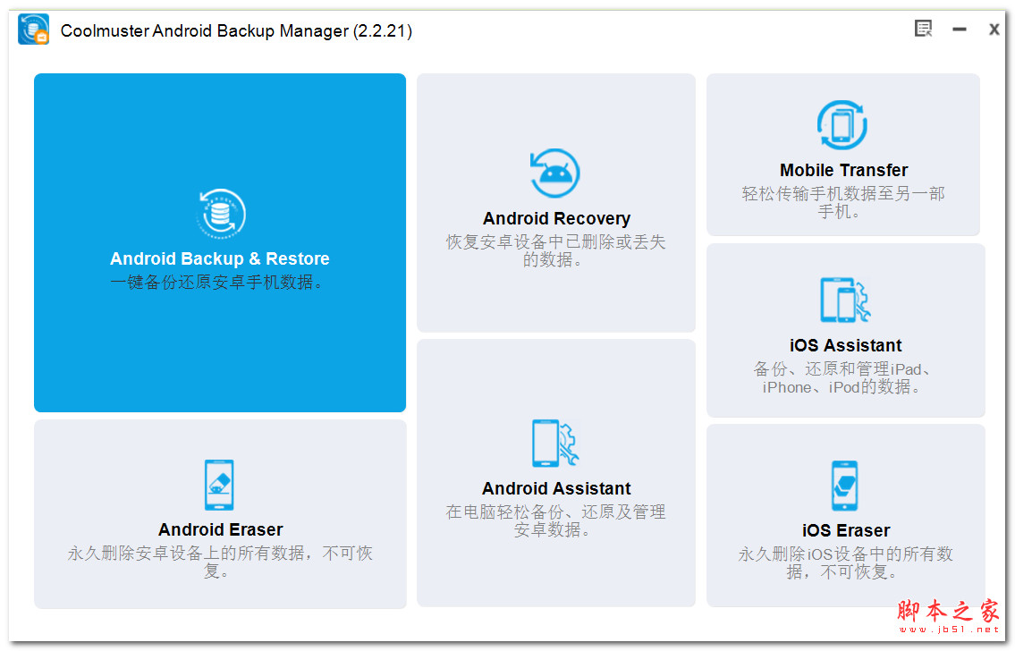Open the Android Backup & Restore tile
This screenshot has height=651, width=1015.
(220, 242)
